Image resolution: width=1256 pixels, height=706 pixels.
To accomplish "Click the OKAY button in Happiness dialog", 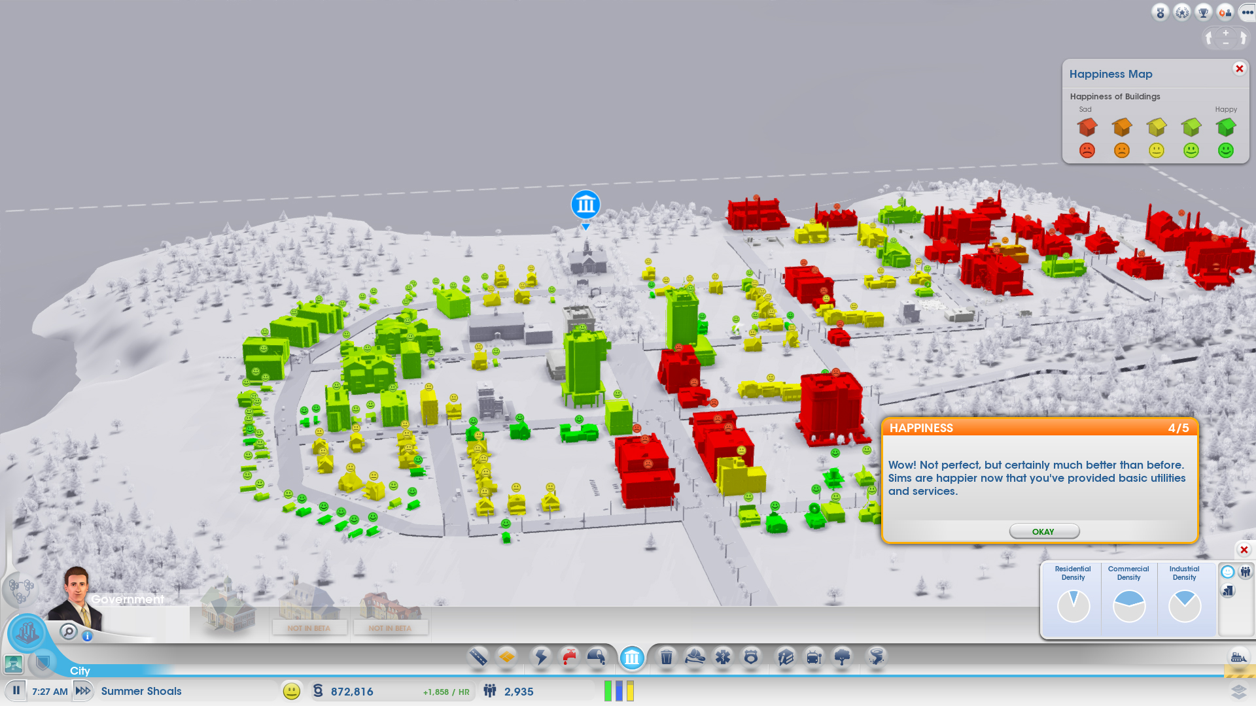I will 1044,531.
